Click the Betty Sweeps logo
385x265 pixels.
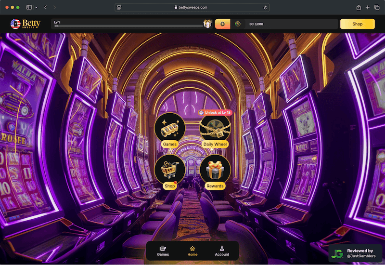(26, 24)
